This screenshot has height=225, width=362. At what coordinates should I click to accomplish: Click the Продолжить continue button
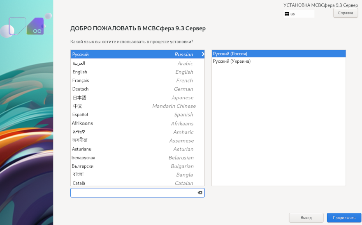point(344,218)
